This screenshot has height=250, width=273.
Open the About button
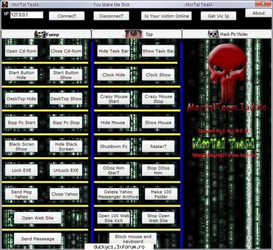pyautogui.click(x=258, y=13)
